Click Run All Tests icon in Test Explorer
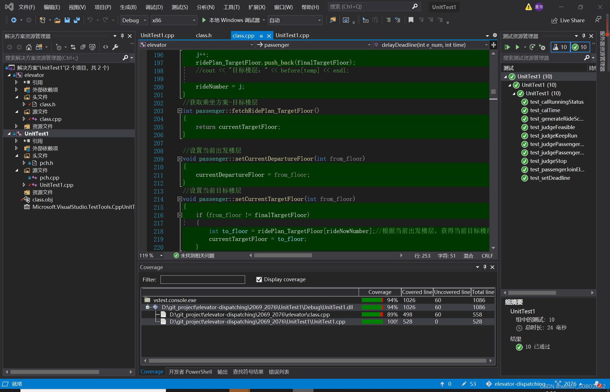Viewport: 610px width, 392px height. point(507,47)
